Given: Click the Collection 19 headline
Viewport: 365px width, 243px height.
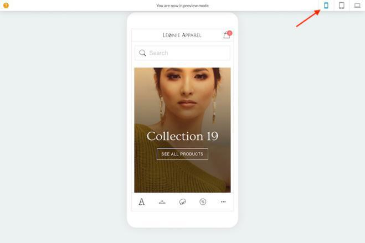Looking at the screenshot, I should (x=182, y=136).
